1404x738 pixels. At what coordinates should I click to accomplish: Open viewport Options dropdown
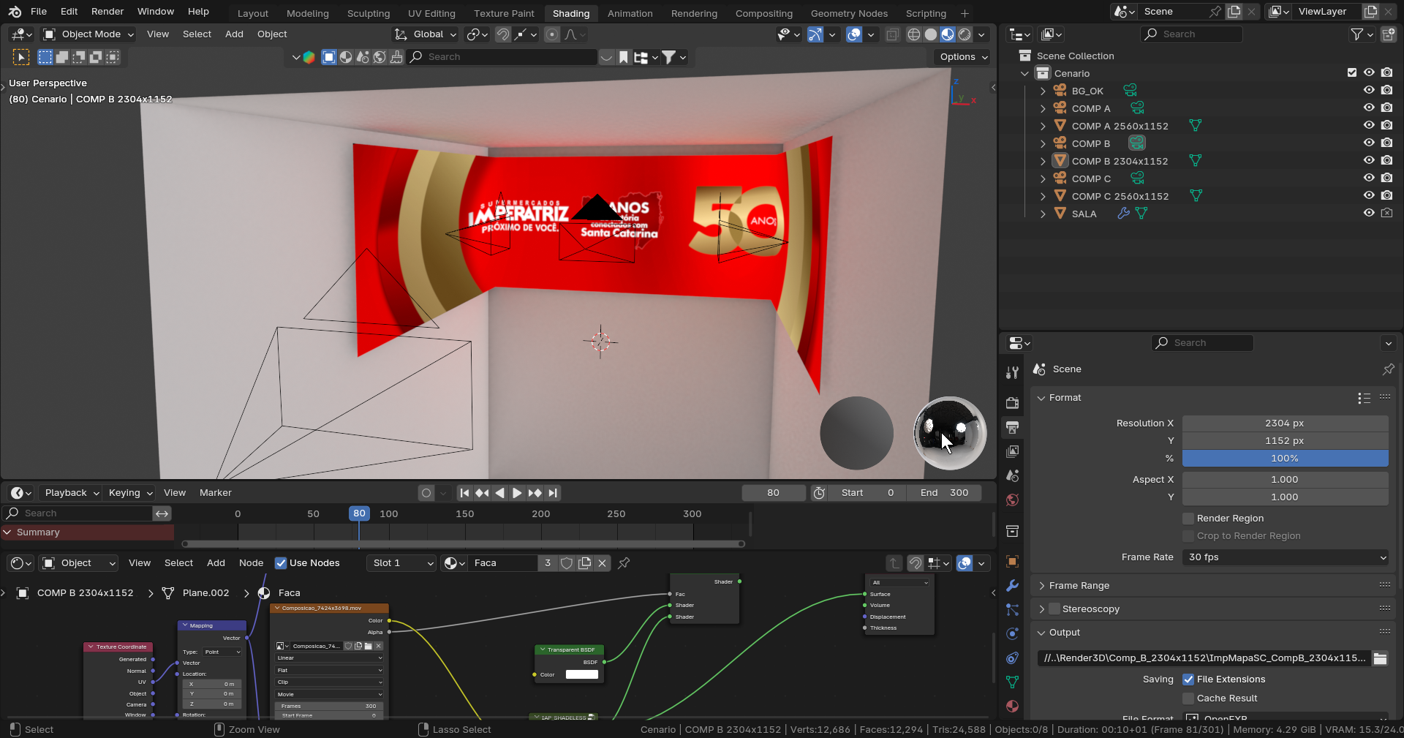964,57
